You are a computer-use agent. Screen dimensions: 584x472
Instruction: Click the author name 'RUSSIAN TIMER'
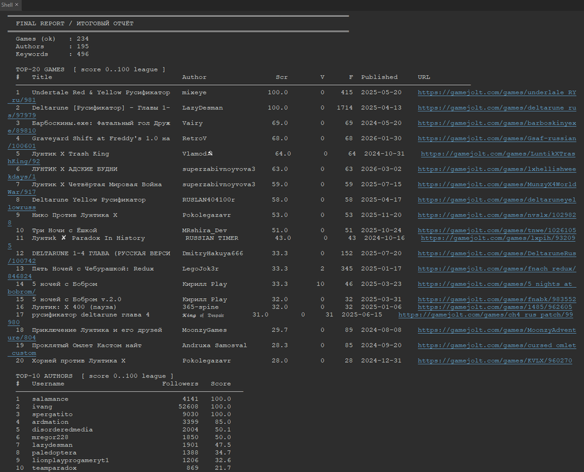tap(212, 238)
